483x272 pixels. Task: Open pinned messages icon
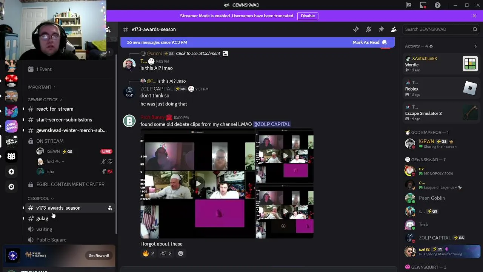coord(381,29)
